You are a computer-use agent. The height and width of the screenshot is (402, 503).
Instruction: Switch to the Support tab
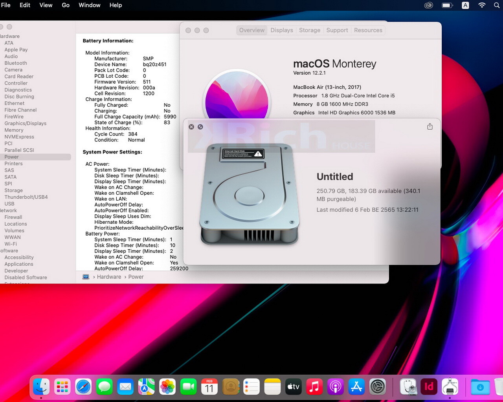pyautogui.click(x=337, y=30)
